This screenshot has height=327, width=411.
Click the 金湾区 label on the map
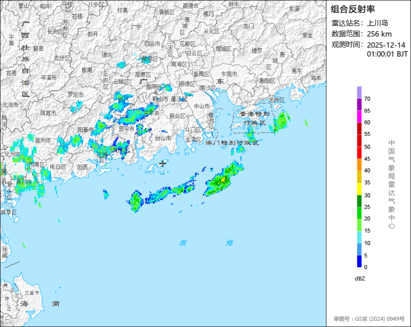tap(193, 139)
